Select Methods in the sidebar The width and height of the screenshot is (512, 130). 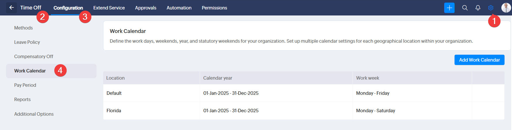(x=24, y=28)
